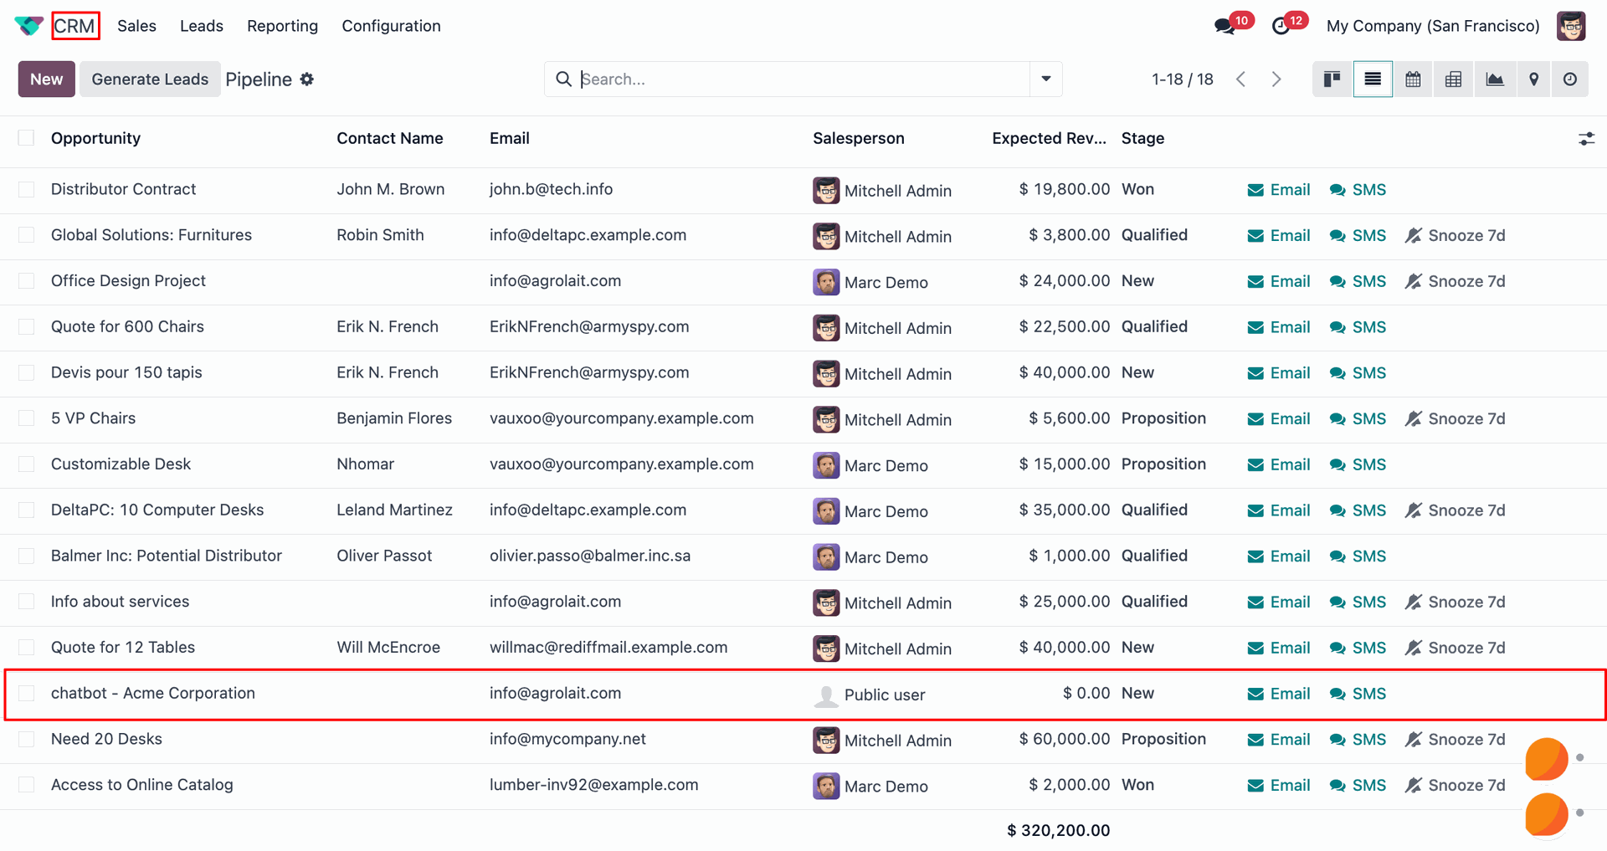Switch to Pivot table view

(1454, 79)
